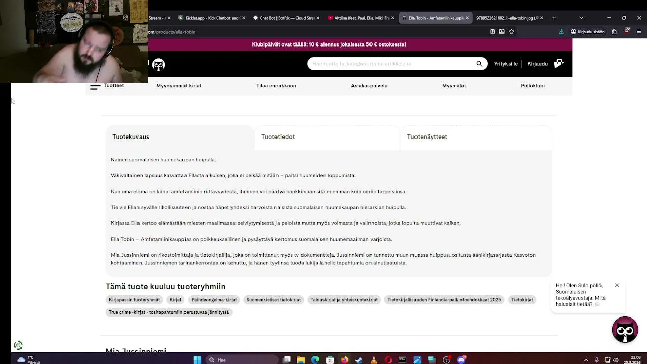Open Tilaa ennakkoon menu

pos(276,86)
